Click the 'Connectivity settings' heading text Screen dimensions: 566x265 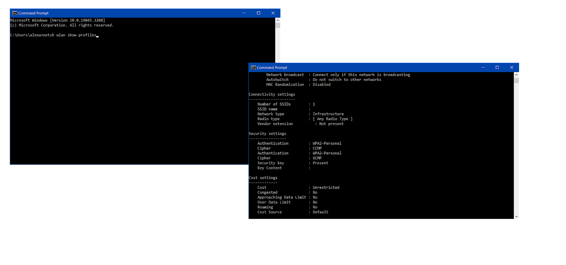pyautogui.click(x=272, y=94)
